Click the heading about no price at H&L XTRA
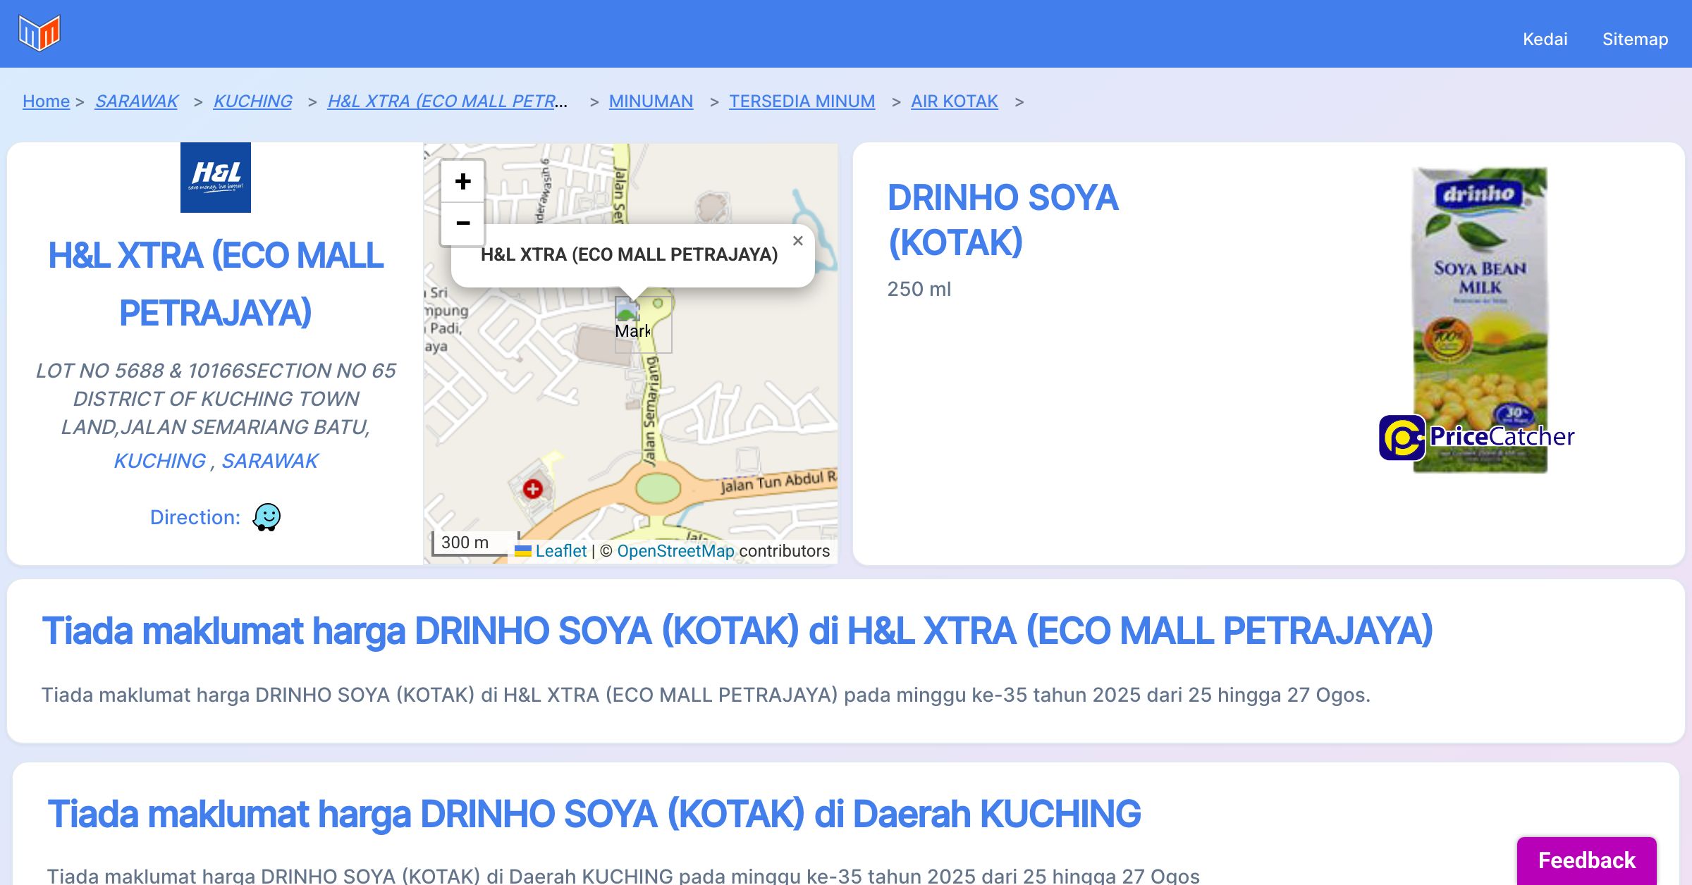This screenshot has height=885, width=1692. (x=737, y=631)
